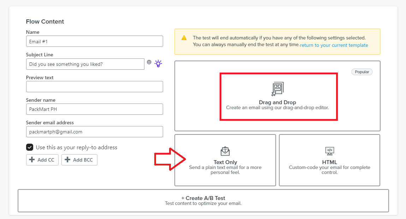Click the Subject Line label

pos(39,55)
